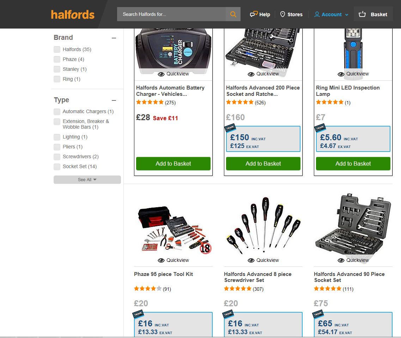Click Quickview eye on Ring Inspection Lamp
The height and width of the screenshot is (338, 401).
point(341,74)
